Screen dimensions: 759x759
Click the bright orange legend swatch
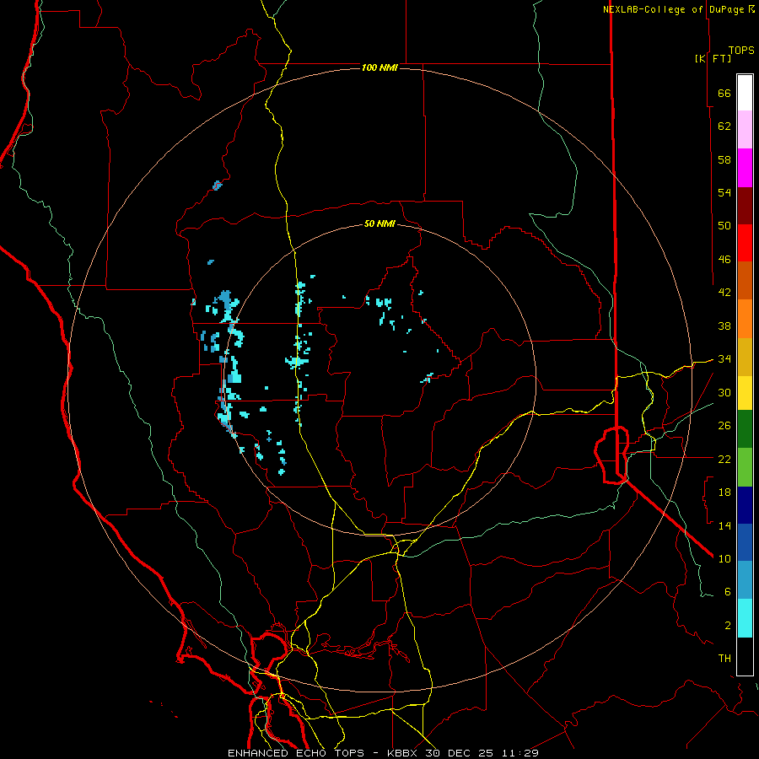[745, 319]
